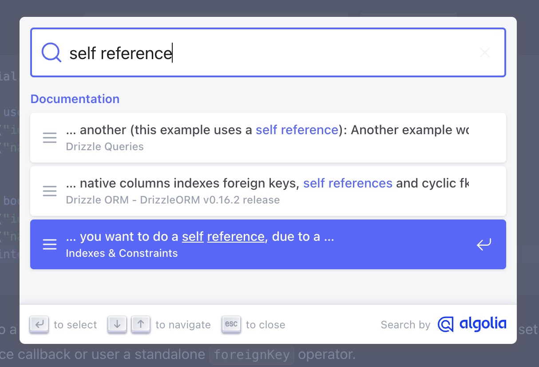Click the 'self references' highlighted text in second result
Screen dimensions: 539x367
[x=348, y=183]
